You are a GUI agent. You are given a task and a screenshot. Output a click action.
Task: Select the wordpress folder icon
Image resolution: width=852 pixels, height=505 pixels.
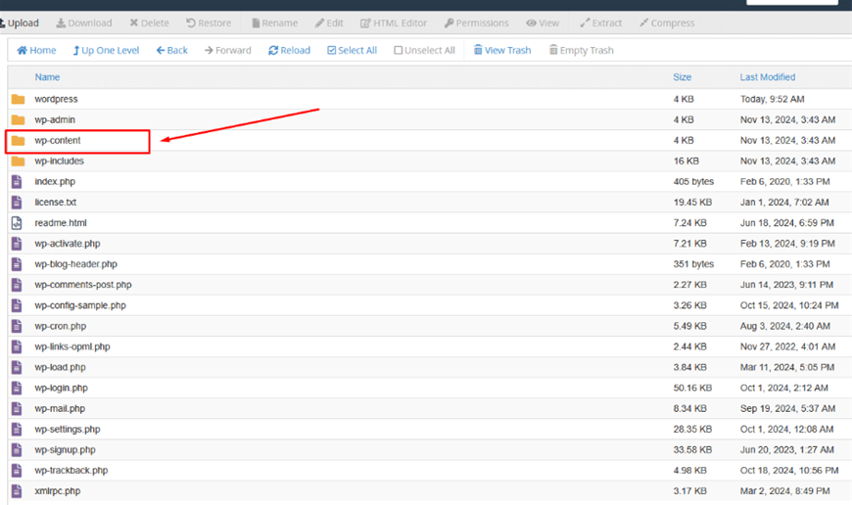tap(18, 99)
